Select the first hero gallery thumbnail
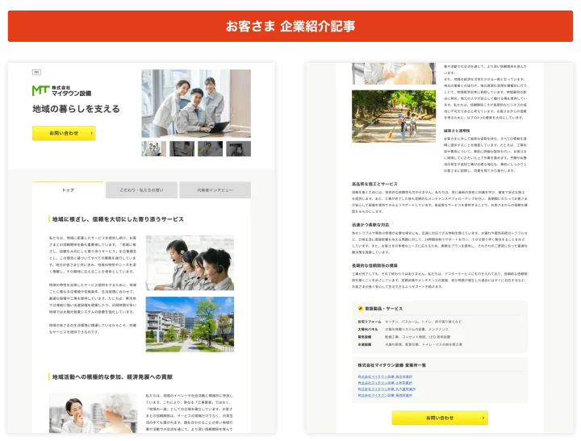 point(153,149)
